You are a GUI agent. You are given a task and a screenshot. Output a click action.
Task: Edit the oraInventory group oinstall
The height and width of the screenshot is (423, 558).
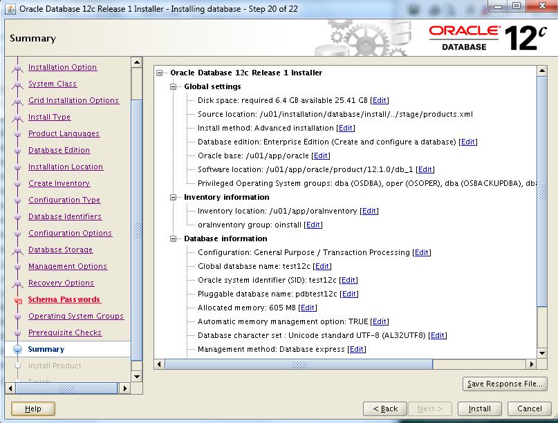[313, 225]
